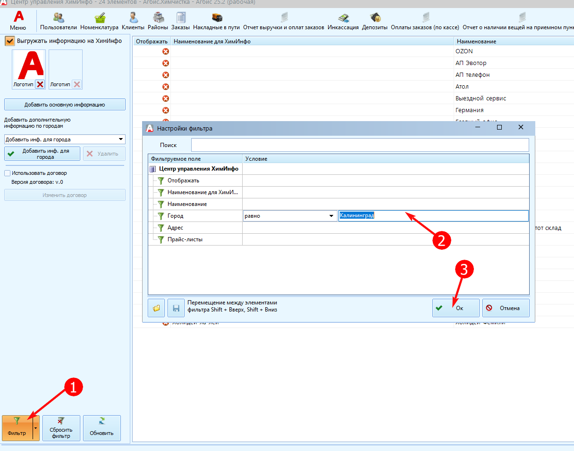Open the Заказы toolbar item
This screenshot has height=451, width=574.
tap(180, 20)
